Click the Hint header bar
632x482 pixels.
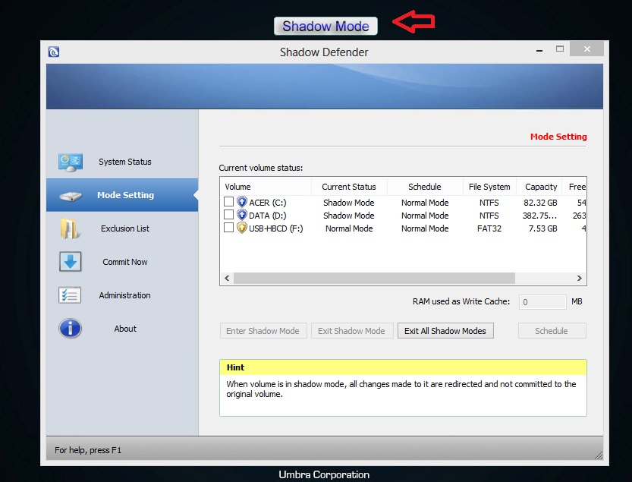pyautogui.click(x=403, y=367)
